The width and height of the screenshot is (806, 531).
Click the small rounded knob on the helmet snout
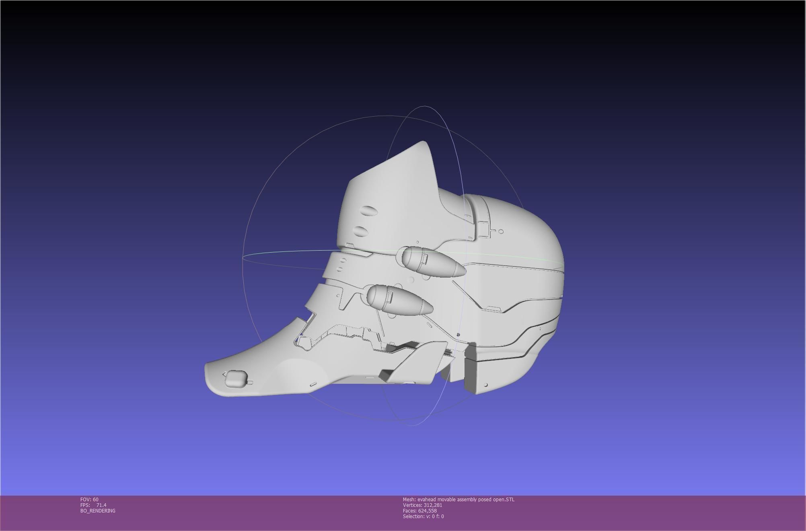[236, 379]
